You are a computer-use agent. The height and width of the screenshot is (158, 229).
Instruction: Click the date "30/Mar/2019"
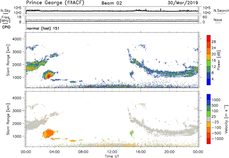[183, 3]
